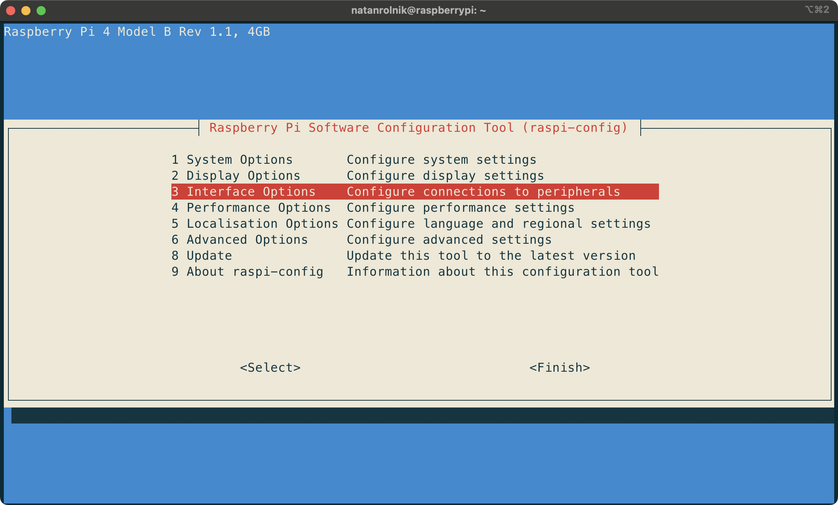Click the Raspberry Pi 4 Model B banner text

pos(137,32)
